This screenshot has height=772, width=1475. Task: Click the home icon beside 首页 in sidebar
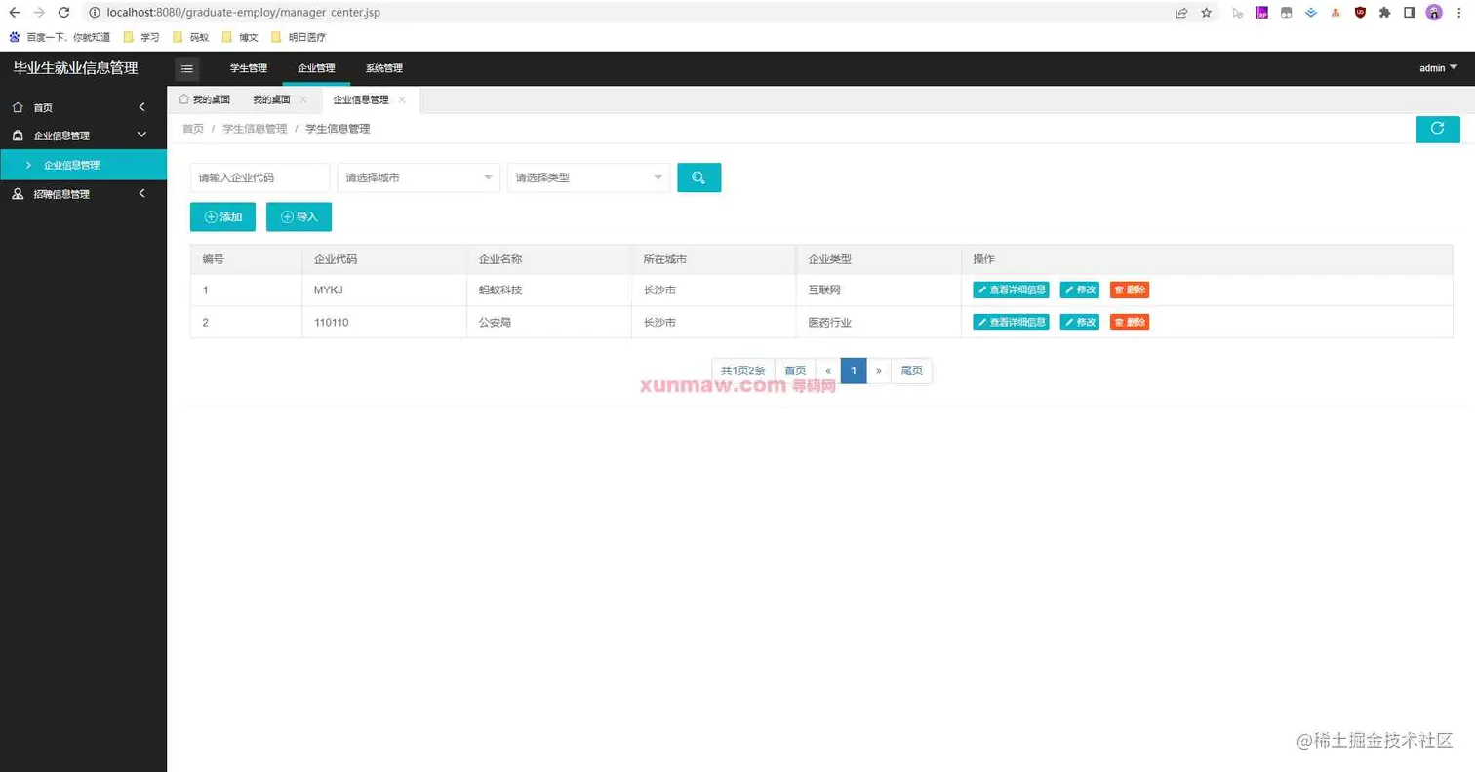pos(18,107)
